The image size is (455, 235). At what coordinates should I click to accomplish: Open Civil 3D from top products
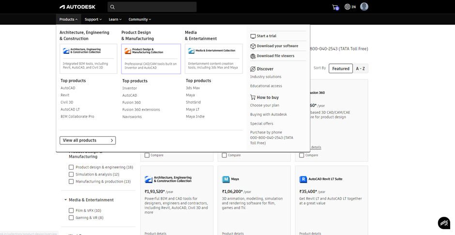67,102
